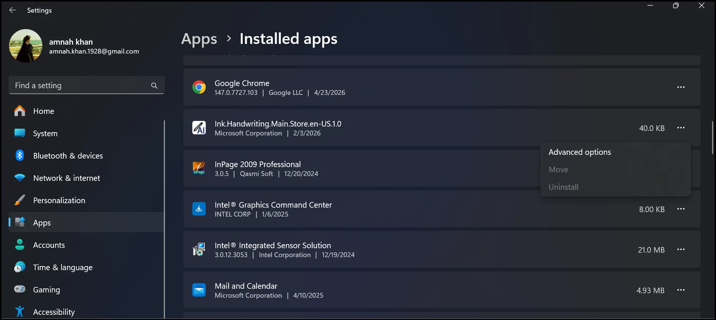Go back using the Settings back arrow
Image resolution: width=716 pixels, height=320 pixels.
pyautogui.click(x=13, y=10)
